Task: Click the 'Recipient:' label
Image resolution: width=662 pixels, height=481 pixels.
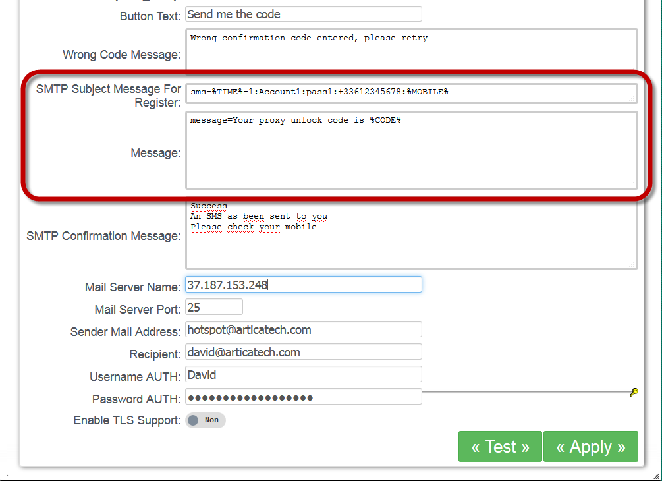Action: [x=155, y=354]
